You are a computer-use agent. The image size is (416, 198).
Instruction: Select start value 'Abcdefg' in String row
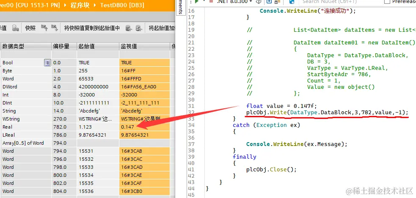click(x=98, y=111)
